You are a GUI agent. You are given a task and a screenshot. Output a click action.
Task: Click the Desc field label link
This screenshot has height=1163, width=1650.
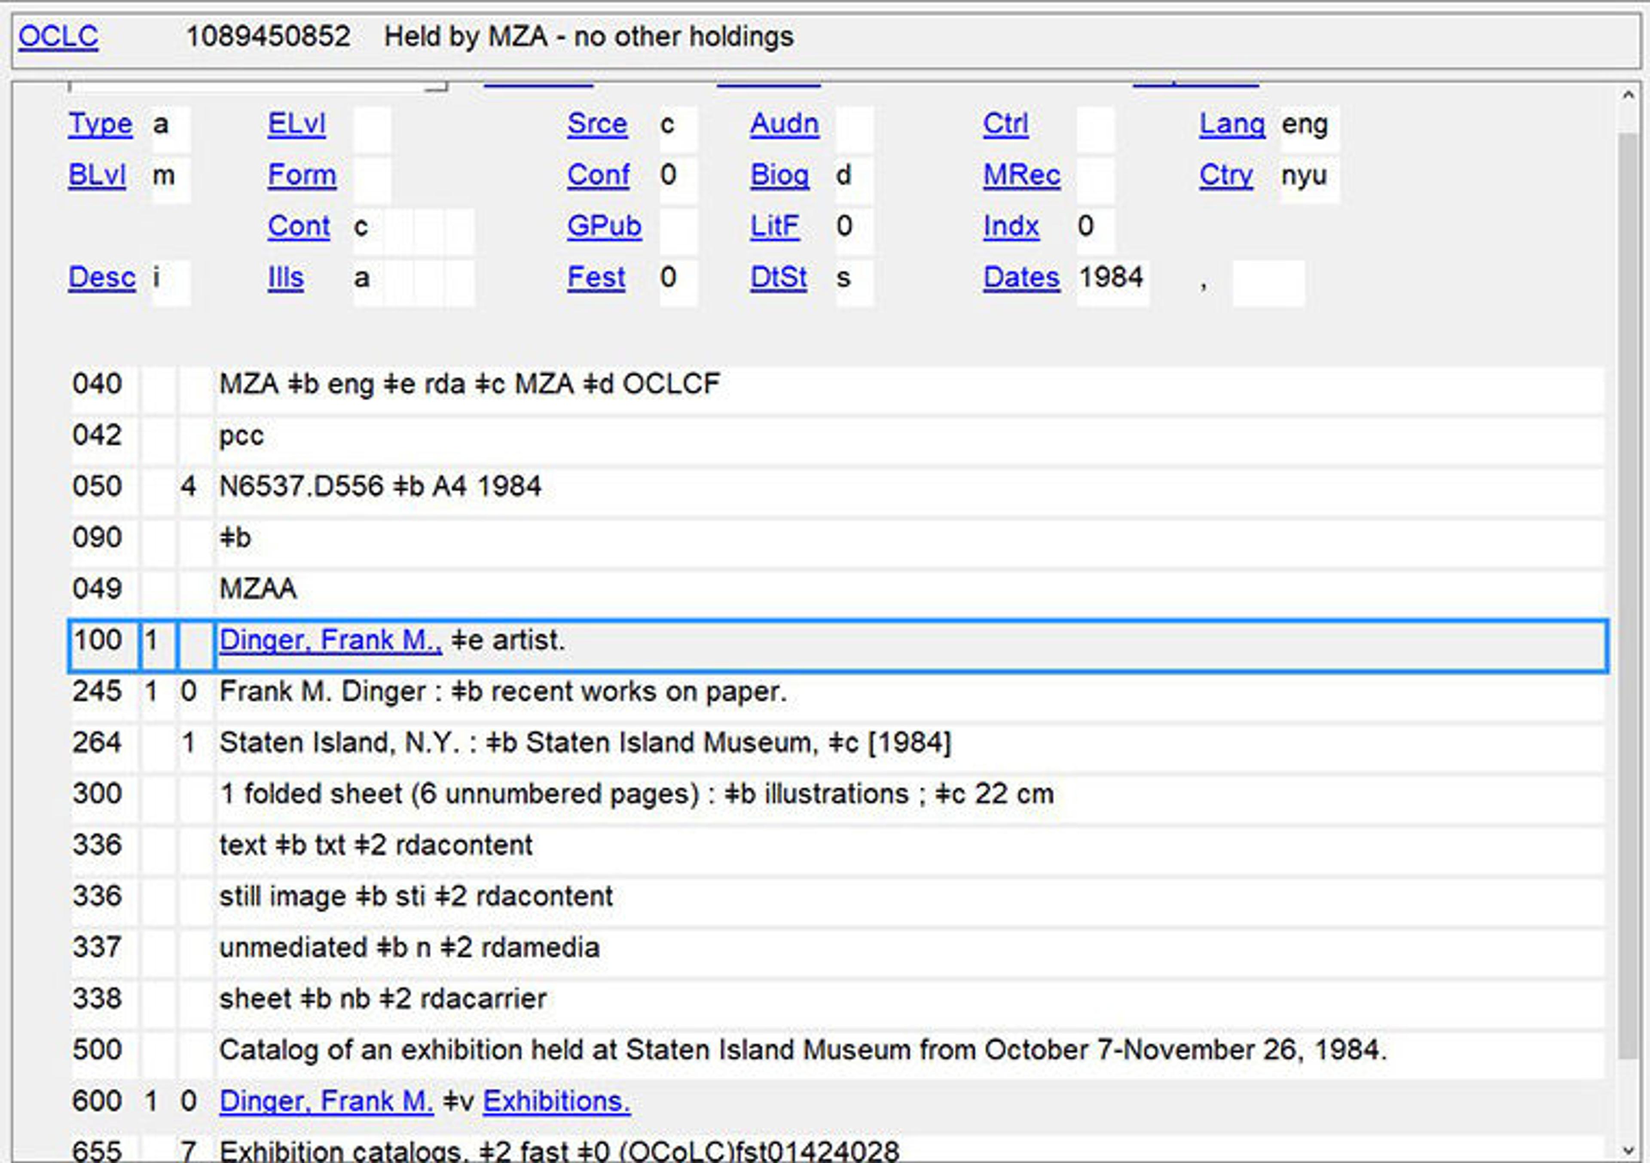coord(101,278)
